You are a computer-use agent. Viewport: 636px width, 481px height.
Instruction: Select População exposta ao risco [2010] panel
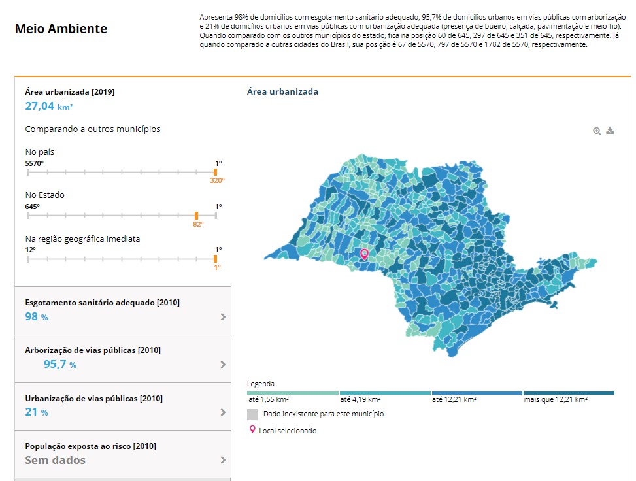click(123, 454)
